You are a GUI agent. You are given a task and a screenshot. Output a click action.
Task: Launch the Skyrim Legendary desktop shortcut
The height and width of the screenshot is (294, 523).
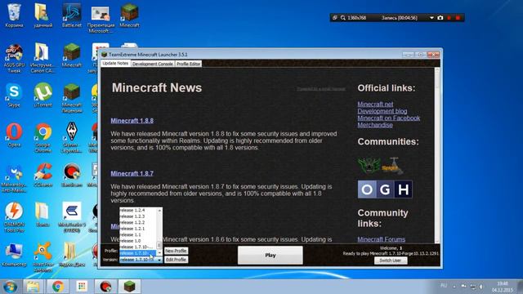pos(72,138)
